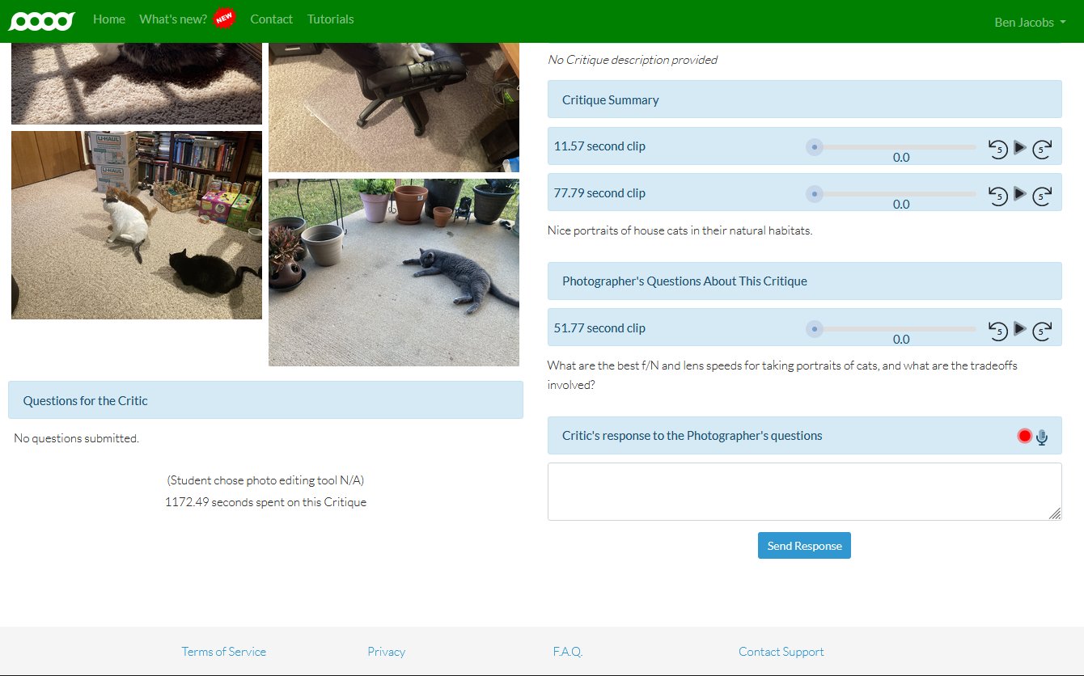Click the 'Nice portraits of house cats' summary text
Image resolution: width=1084 pixels, height=676 pixels.
pyautogui.click(x=680, y=230)
